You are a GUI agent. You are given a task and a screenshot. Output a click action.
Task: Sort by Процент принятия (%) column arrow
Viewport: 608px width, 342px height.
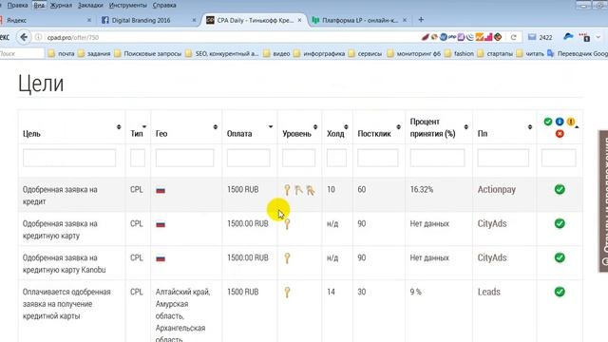coord(465,126)
